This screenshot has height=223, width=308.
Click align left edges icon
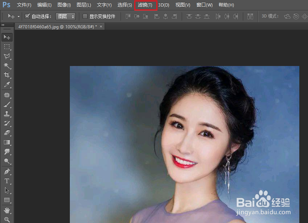pos(157,16)
